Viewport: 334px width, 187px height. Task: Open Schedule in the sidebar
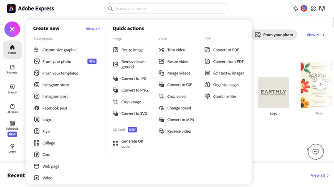coord(12,128)
